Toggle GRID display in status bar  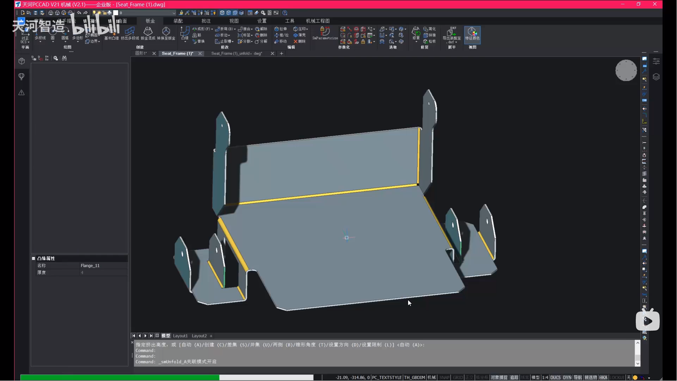click(x=457, y=377)
